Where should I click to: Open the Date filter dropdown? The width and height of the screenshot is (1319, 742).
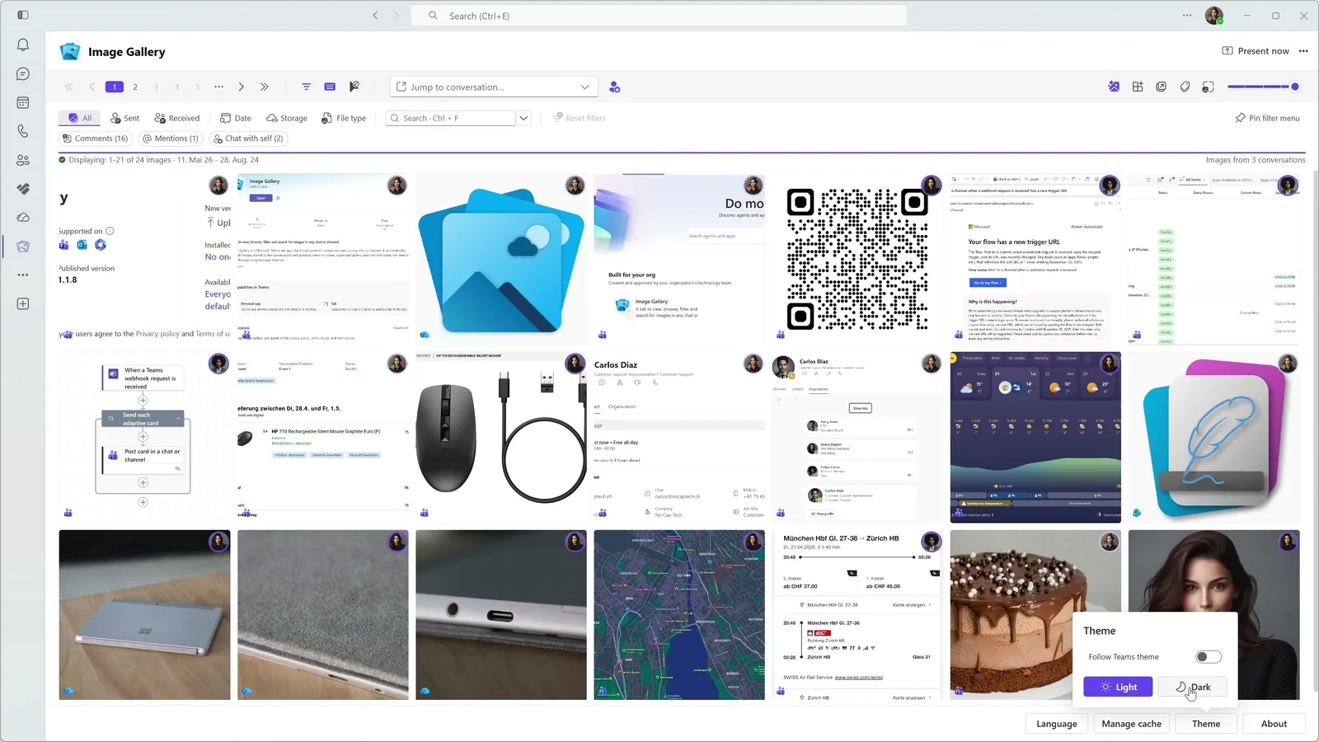click(x=236, y=118)
